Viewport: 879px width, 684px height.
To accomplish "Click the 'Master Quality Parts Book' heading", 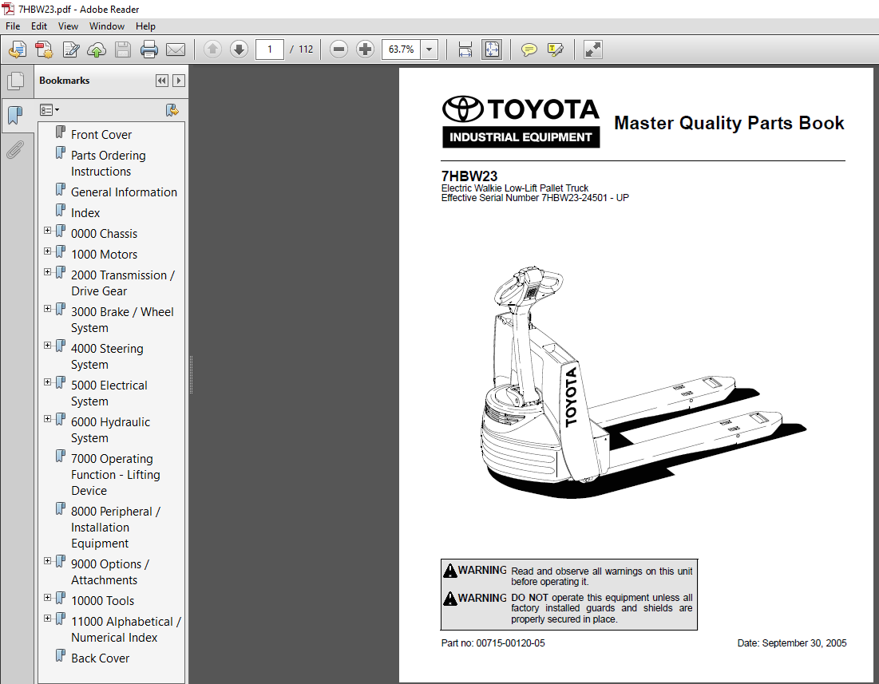I will click(x=729, y=123).
